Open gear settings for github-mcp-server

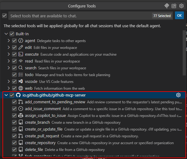(178, 95)
